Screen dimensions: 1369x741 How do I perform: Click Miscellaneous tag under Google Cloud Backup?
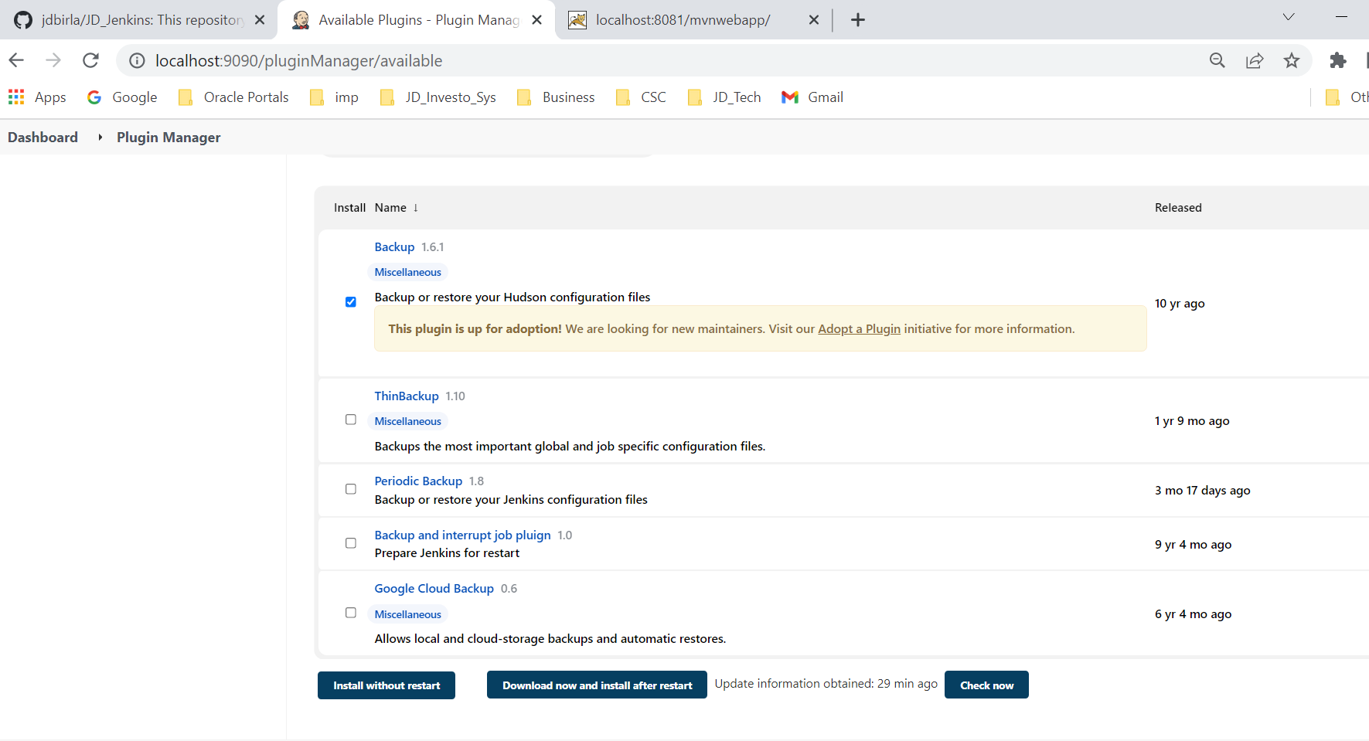tap(407, 614)
